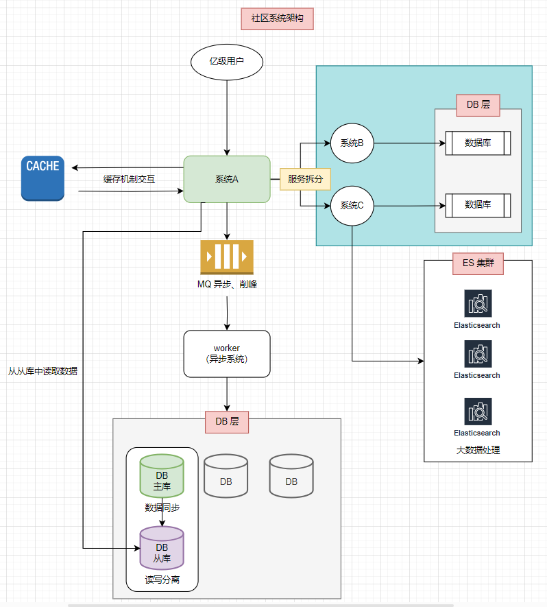Click the first gray DB cylinder

point(226,475)
